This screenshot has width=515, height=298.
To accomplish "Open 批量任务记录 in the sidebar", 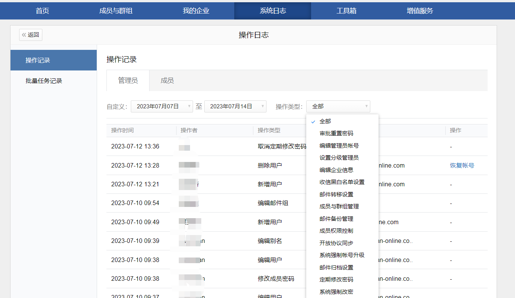I will (x=44, y=81).
